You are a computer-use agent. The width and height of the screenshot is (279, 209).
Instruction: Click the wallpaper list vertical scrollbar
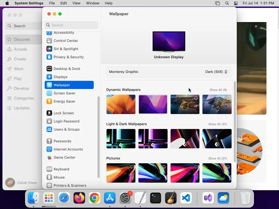(235, 122)
